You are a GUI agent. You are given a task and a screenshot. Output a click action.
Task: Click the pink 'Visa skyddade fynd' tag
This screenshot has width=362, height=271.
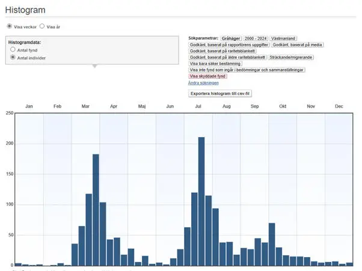click(x=207, y=76)
